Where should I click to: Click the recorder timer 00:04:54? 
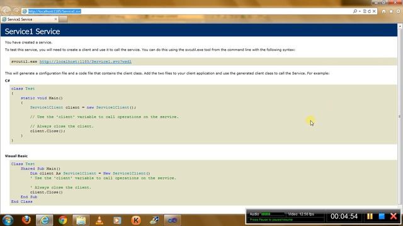click(344, 216)
